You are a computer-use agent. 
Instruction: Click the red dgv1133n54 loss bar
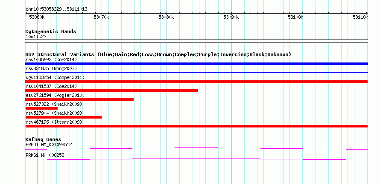tap(196, 82)
